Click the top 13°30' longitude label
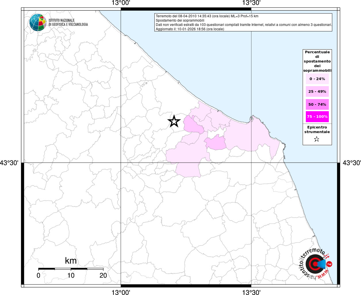Viewport: 361px width, 295px height. 251,3
